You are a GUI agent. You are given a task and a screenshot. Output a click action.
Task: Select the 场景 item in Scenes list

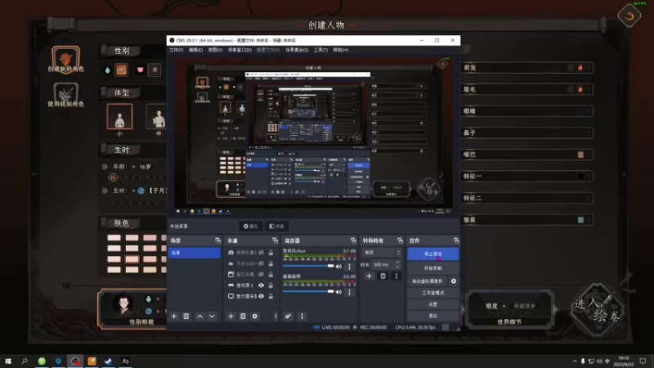(x=195, y=253)
